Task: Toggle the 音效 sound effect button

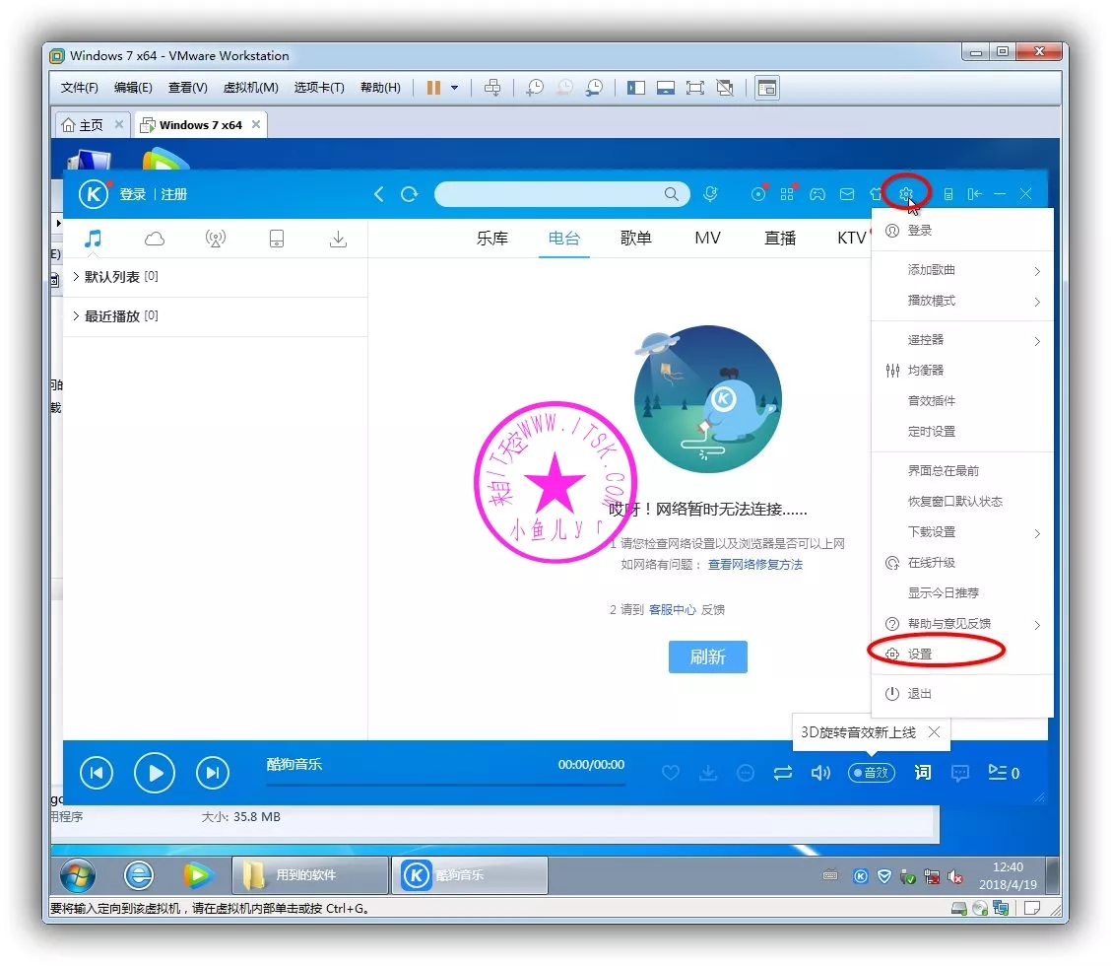Action: [871, 774]
